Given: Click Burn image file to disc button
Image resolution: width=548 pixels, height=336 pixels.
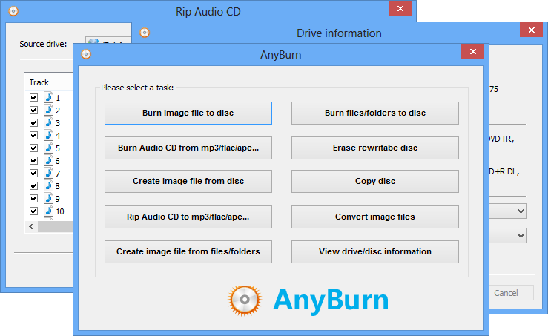Looking at the screenshot, I should (x=188, y=113).
